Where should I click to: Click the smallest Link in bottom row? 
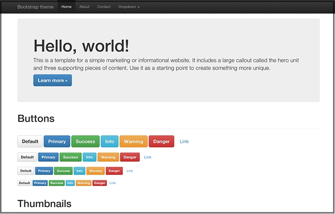click(113, 183)
